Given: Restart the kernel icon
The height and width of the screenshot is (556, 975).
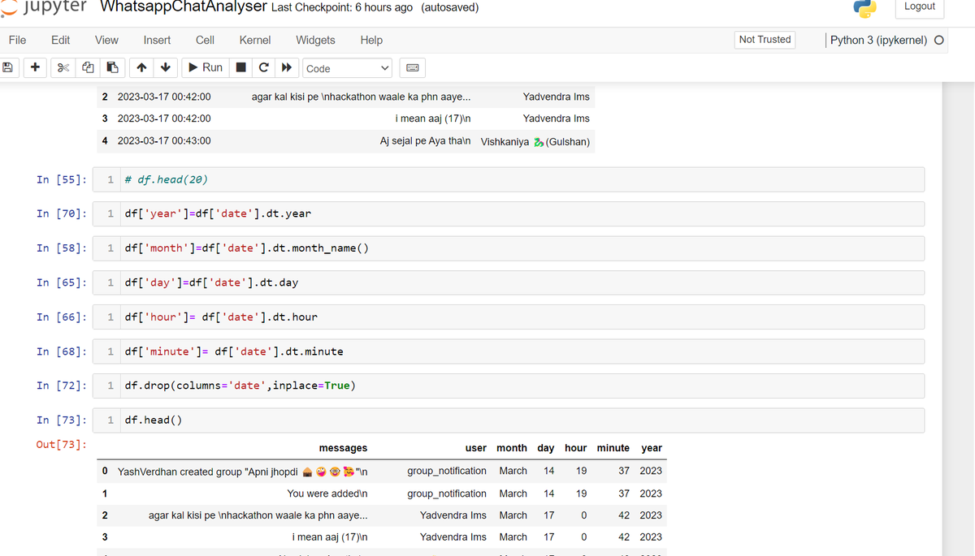Looking at the screenshot, I should (264, 68).
